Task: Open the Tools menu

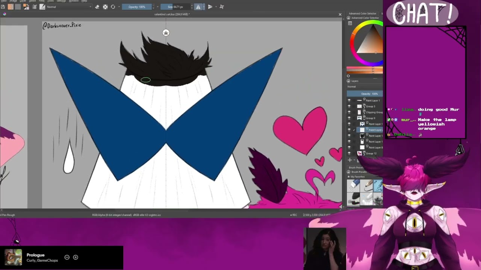Action: coord(51,1)
